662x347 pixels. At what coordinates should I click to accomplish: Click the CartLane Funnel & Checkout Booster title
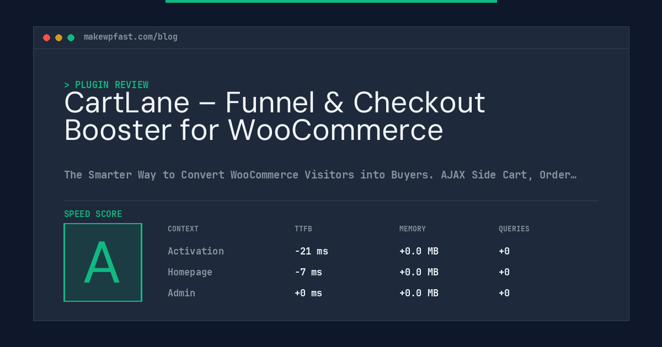tap(275, 116)
